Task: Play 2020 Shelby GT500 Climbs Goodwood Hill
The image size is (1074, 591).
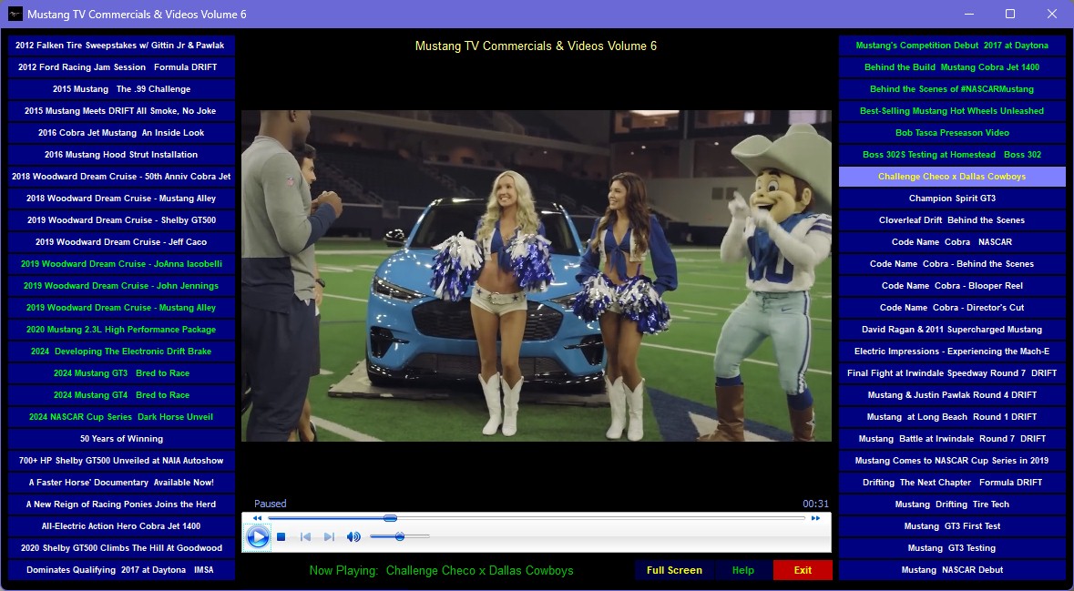Action: pyautogui.click(x=121, y=548)
